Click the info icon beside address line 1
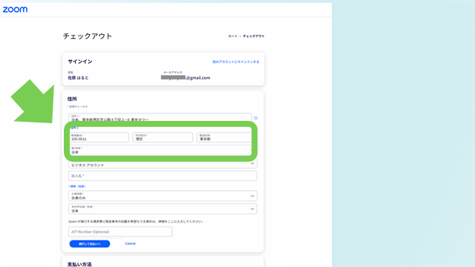Image resolution: width=475 pixels, height=267 pixels. [255, 118]
